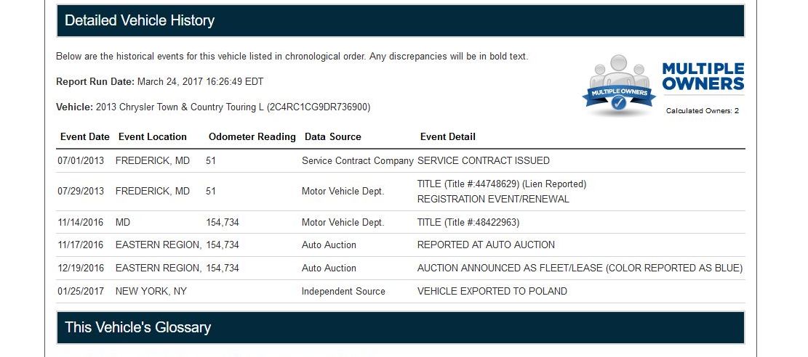Click the 12/19/2016 fleet/lease auction row
The height and width of the screenshot is (357, 808).
[x=401, y=268]
